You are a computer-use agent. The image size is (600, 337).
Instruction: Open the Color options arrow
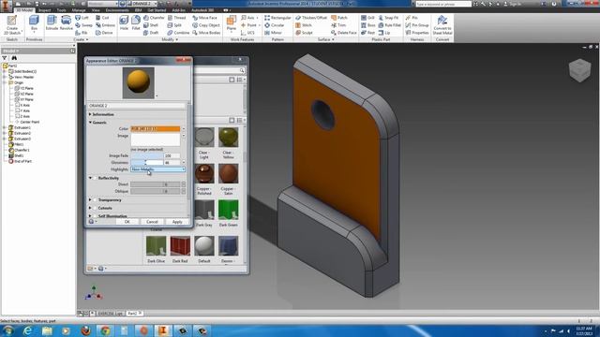pos(184,129)
